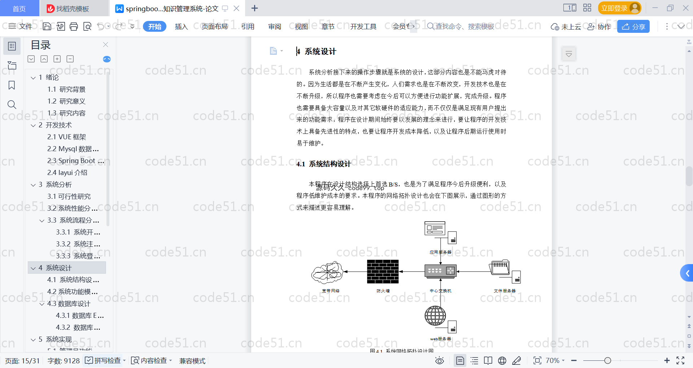Image resolution: width=693 pixels, height=368 pixels.
Task: Click the Save icon in quick toolbar
Action: 47,26
